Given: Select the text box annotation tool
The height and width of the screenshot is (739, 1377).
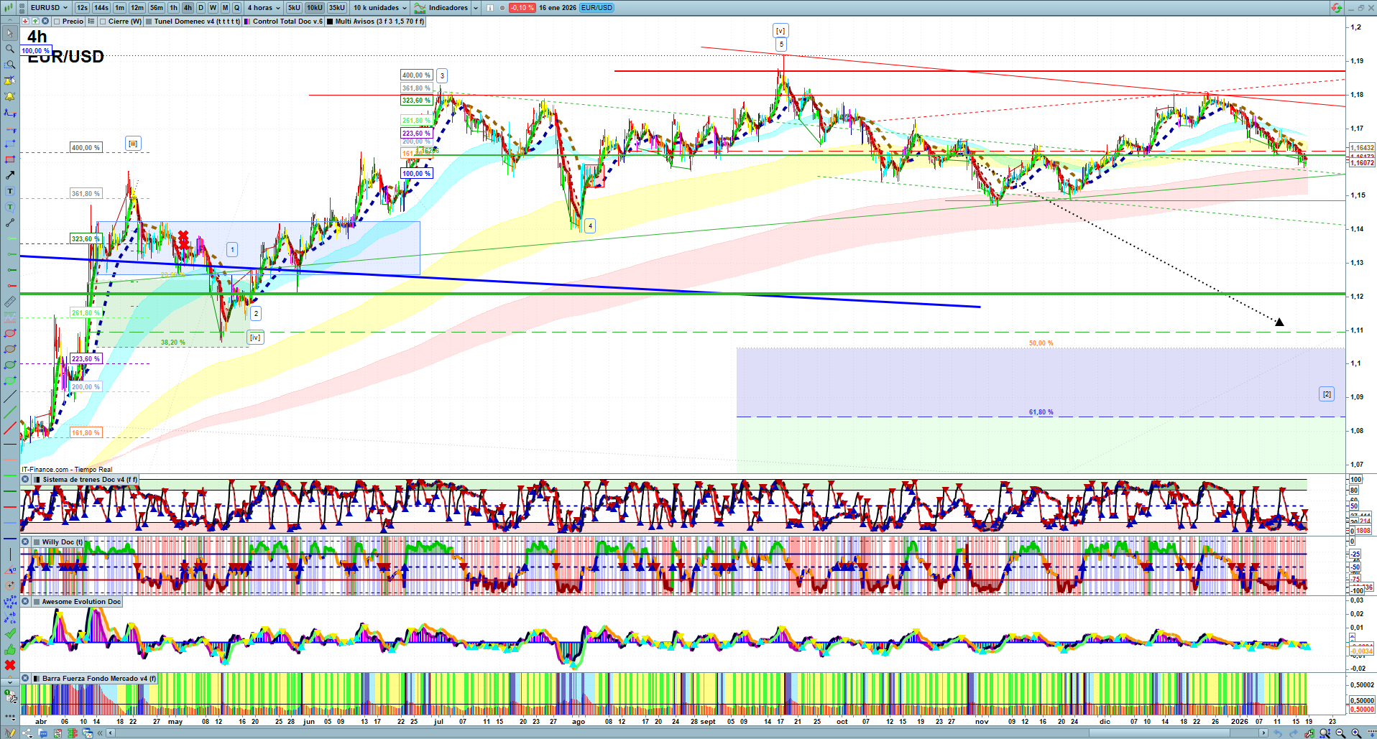Looking at the screenshot, I should pos(10,191).
